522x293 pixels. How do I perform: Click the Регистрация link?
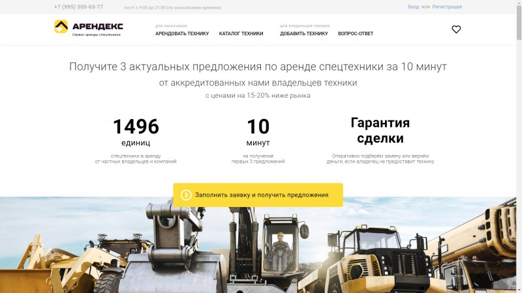[x=447, y=7]
